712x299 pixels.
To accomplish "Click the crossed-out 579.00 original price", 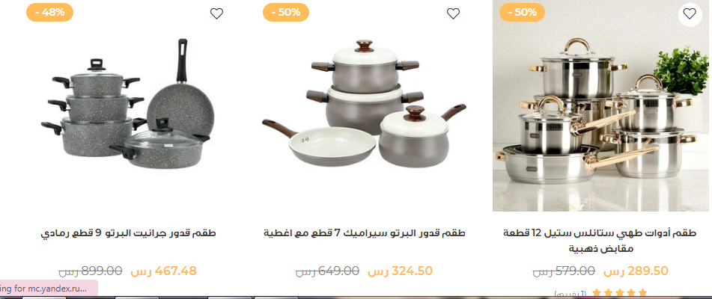I will [564, 271].
